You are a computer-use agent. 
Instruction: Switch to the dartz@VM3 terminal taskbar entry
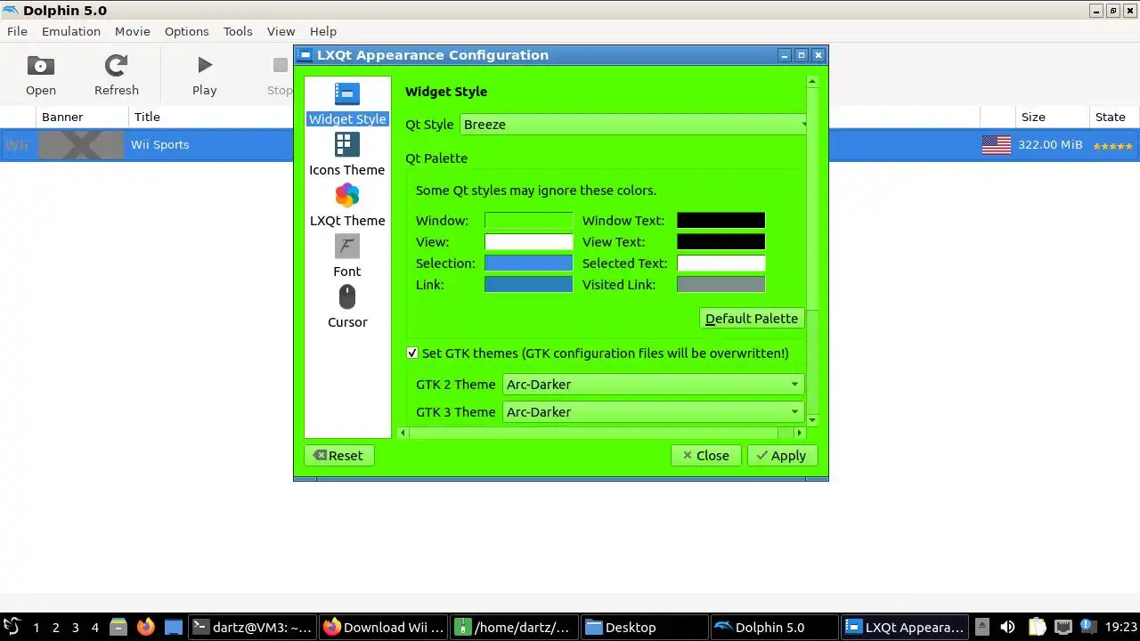(x=252, y=628)
